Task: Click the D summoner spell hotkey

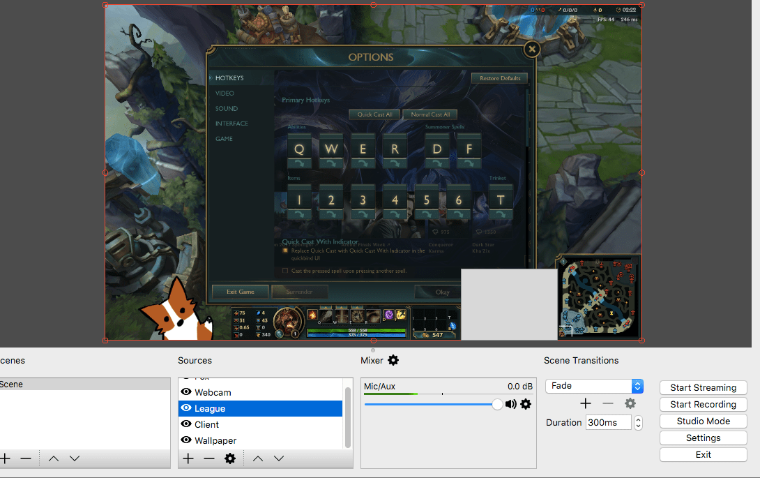Action: [x=436, y=150]
